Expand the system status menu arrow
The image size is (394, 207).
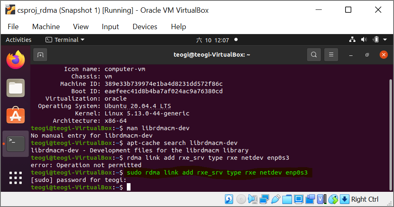[x=385, y=40]
